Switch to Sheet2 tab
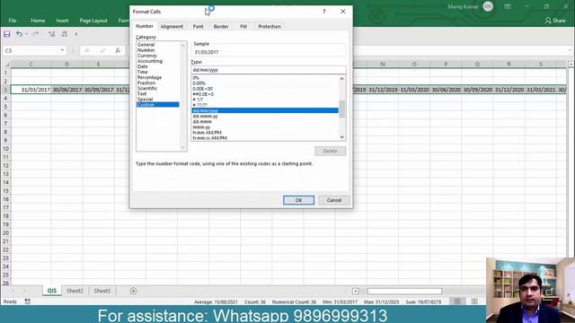 pyautogui.click(x=75, y=291)
